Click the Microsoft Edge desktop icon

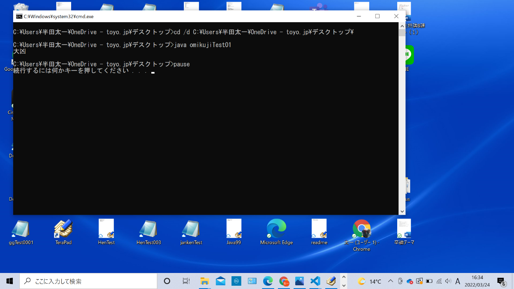click(x=276, y=229)
